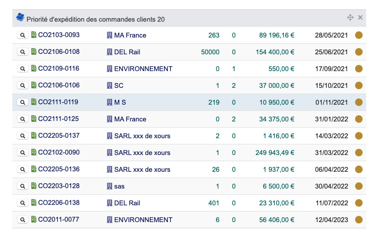Click the magnifier preview icon for CO2103-0093
This screenshot has height=238, width=371.
click(x=22, y=35)
